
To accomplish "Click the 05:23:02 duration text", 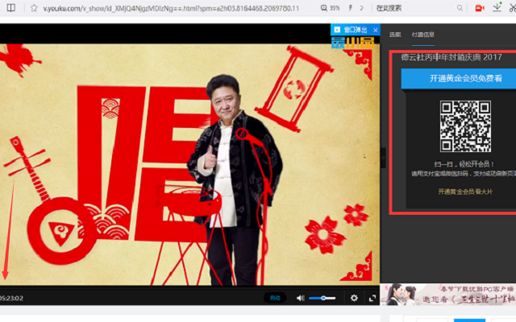I will coord(11,299).
